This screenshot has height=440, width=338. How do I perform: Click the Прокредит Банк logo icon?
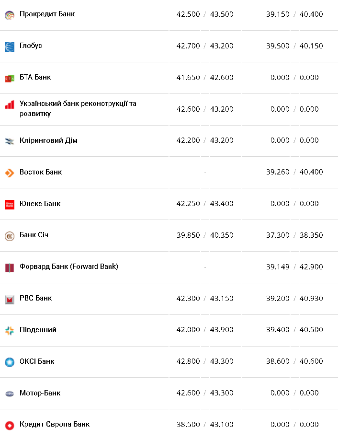point(10,15)
